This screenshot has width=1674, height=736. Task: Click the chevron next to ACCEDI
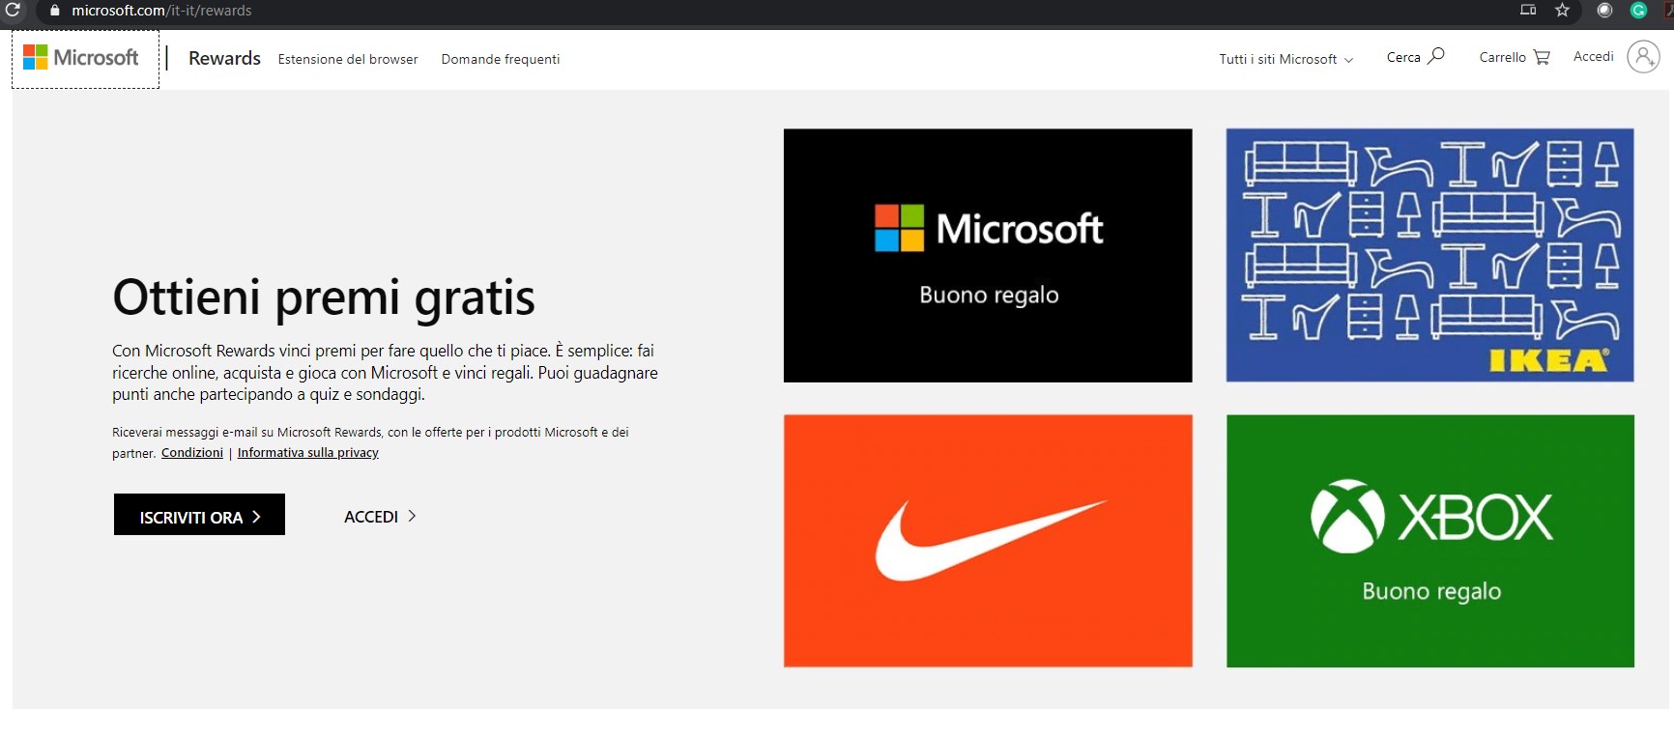click(412, 516)
